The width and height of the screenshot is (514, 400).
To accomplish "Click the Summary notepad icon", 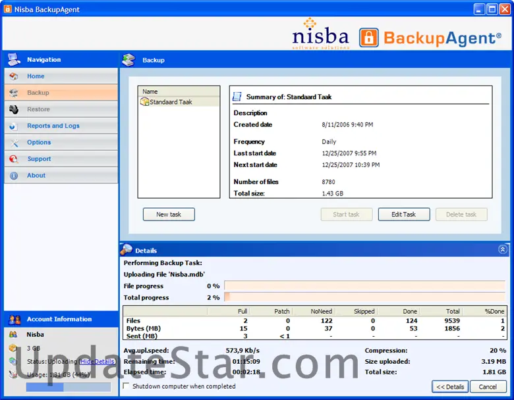I will [x=237, y=97].
